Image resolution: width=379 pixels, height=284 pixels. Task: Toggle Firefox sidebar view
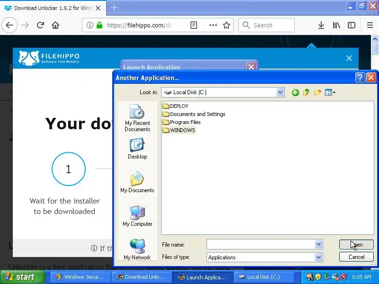(x=351, y=25)
